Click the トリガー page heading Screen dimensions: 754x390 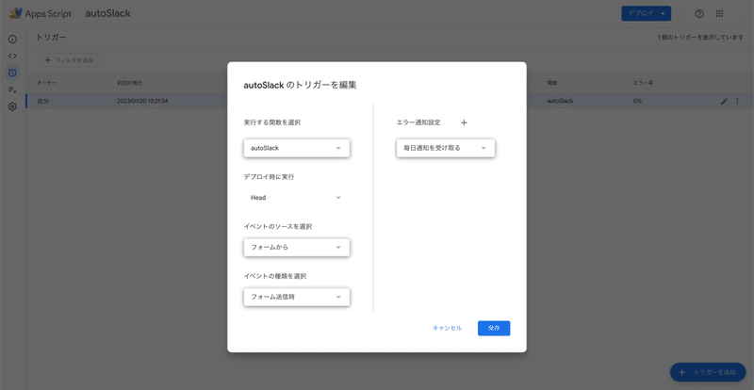coord(51,38)
